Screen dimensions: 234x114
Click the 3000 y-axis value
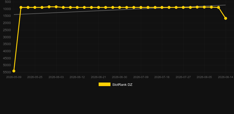[7, 37]
